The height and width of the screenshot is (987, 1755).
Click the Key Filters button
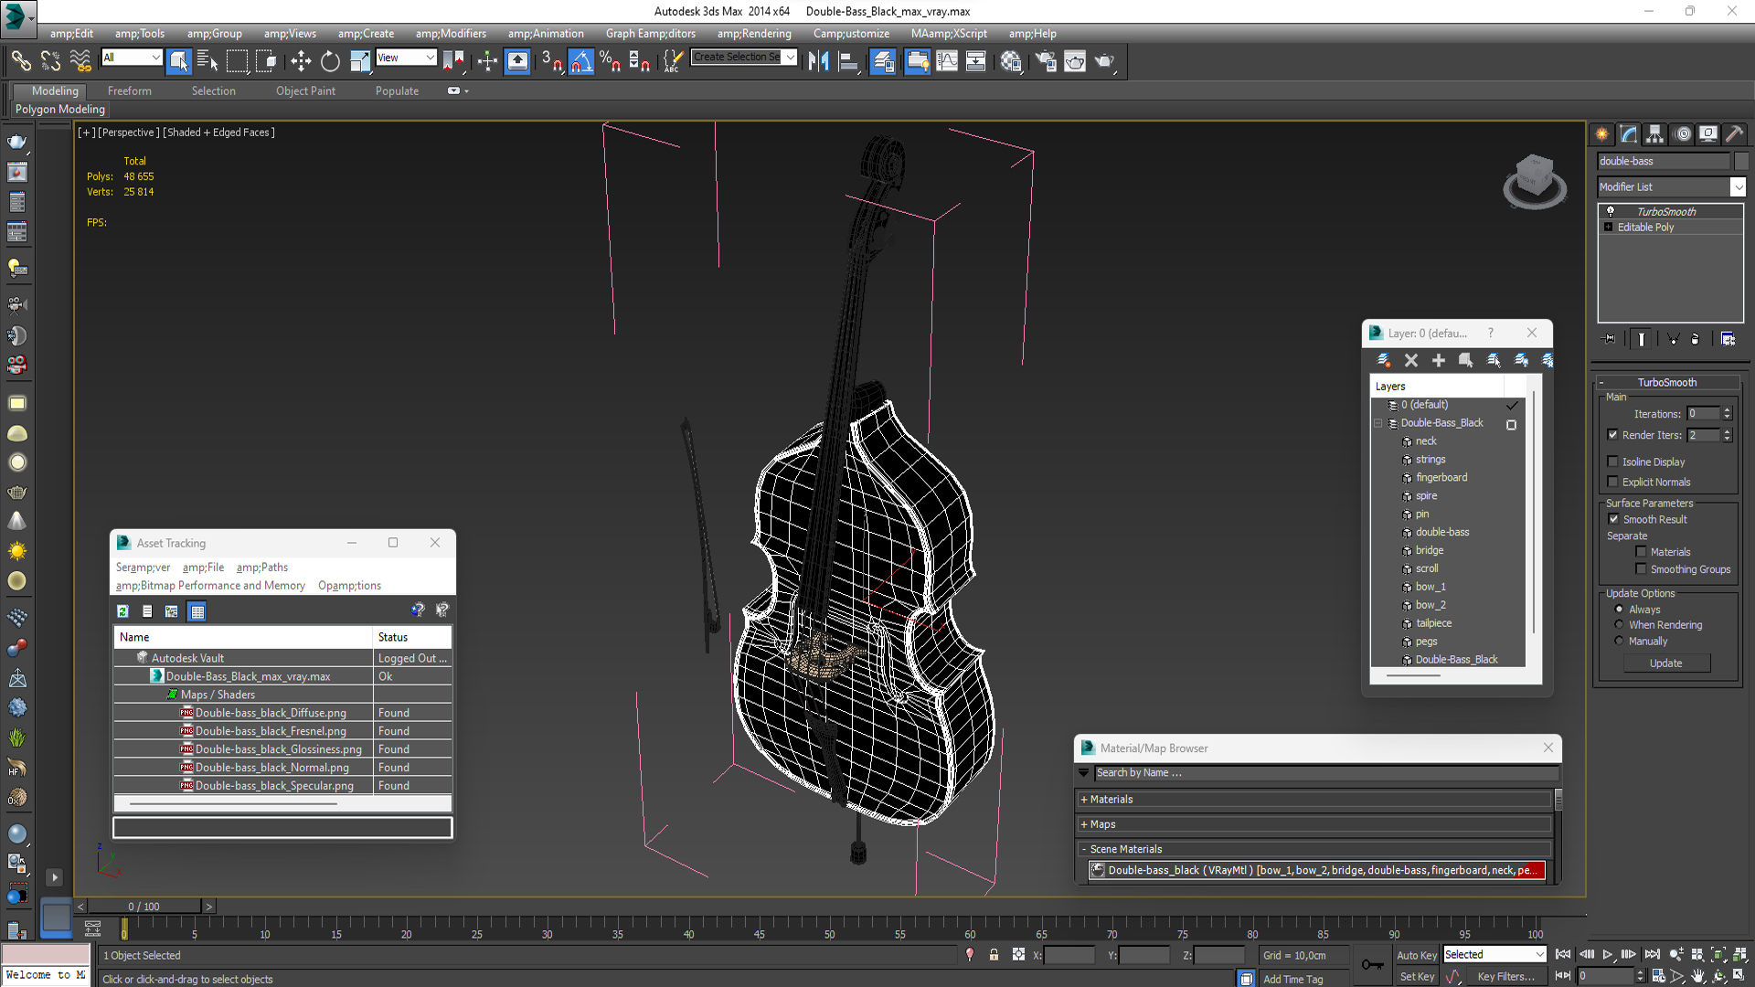click(x=1505, y=976)
